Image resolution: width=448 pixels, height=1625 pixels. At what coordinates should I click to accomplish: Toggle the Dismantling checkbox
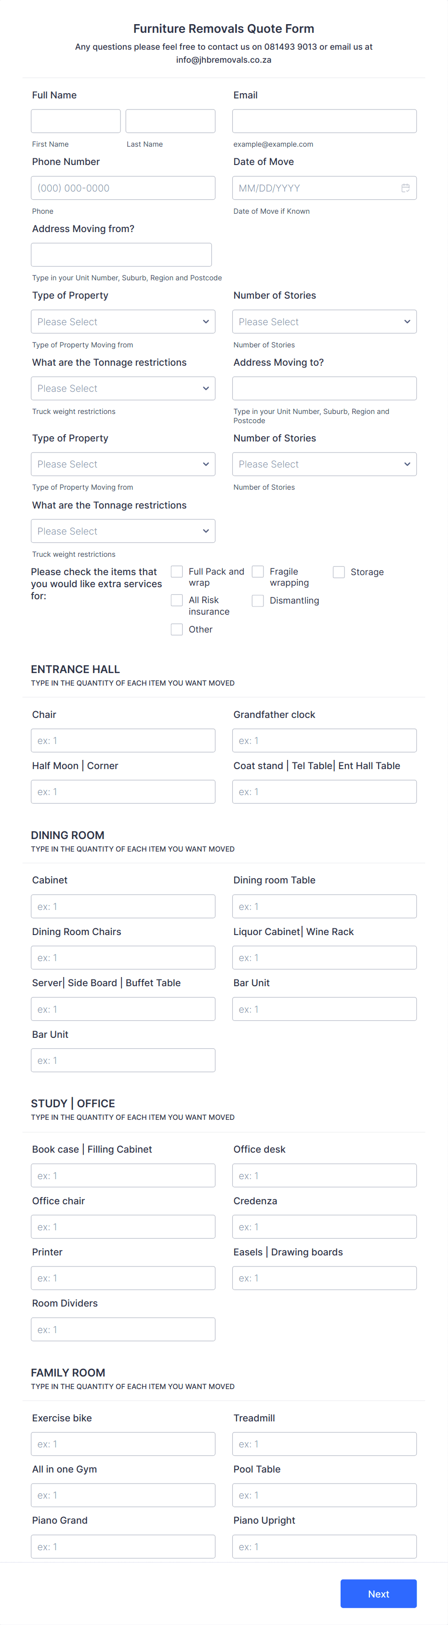click(x=258, y=601)
